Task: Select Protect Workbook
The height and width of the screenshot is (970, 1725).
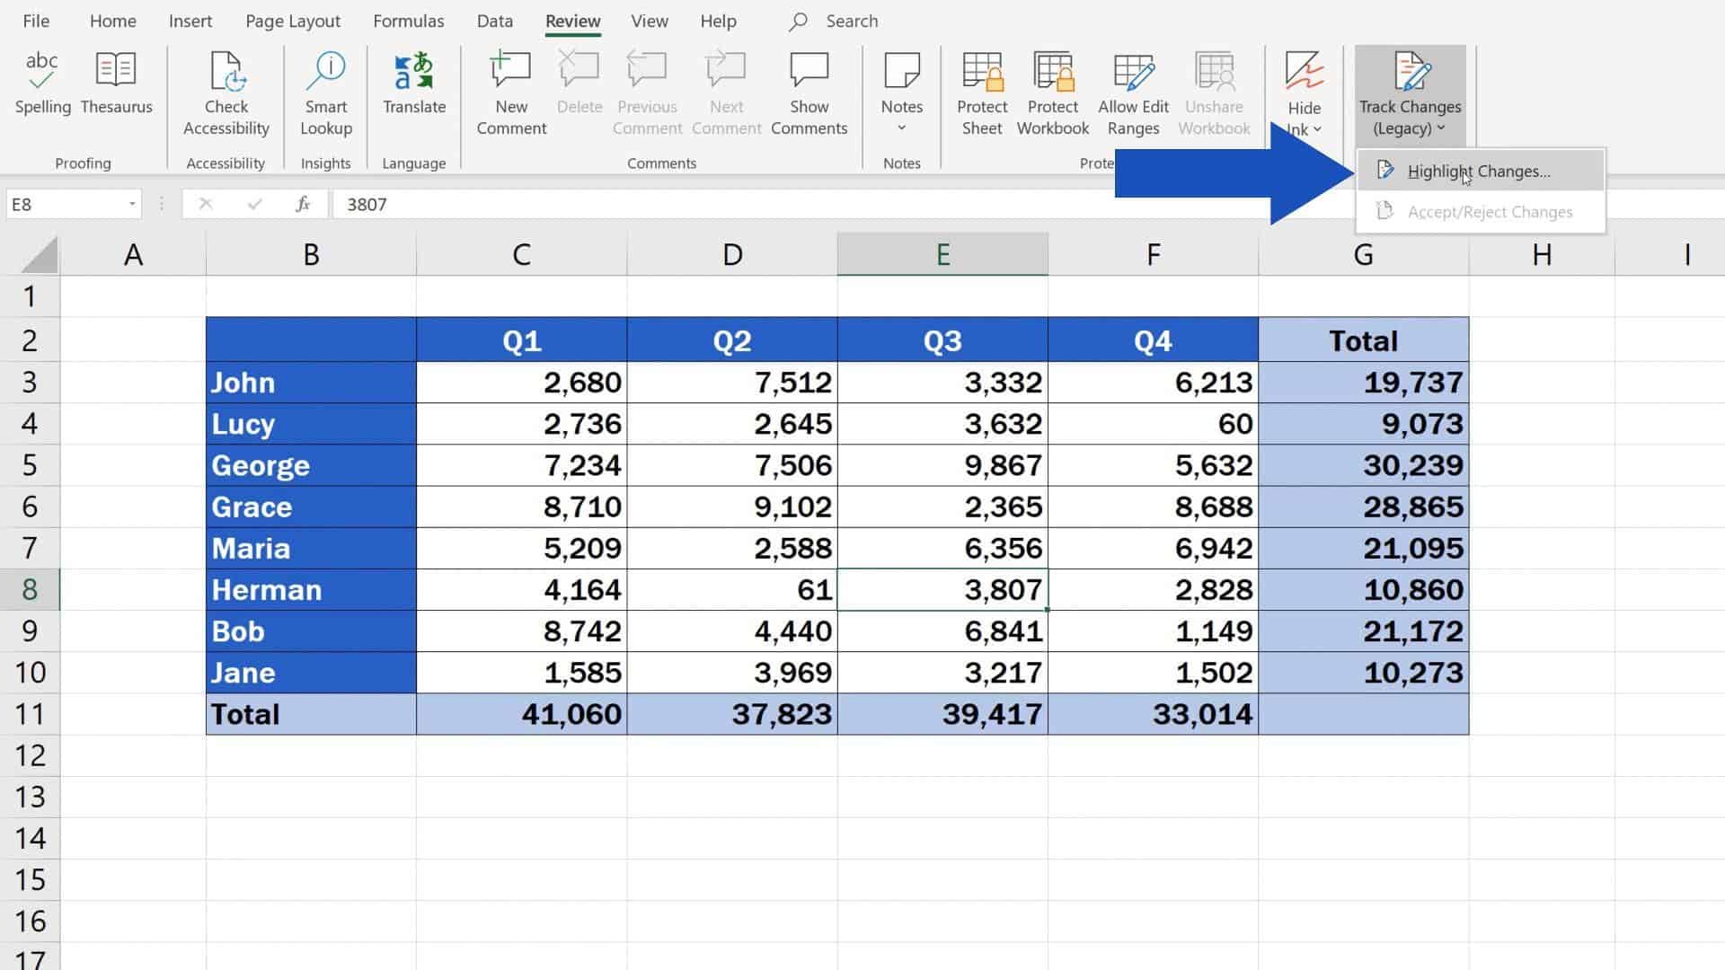Action: pos(1052,90)
